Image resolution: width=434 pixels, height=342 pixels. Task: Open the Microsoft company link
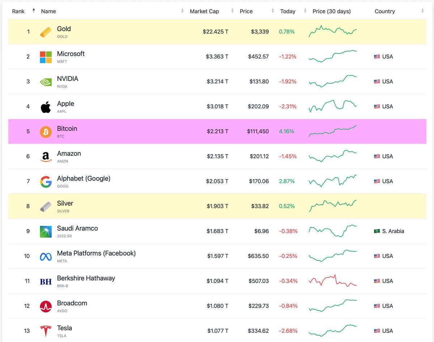[x=71, y=54]
